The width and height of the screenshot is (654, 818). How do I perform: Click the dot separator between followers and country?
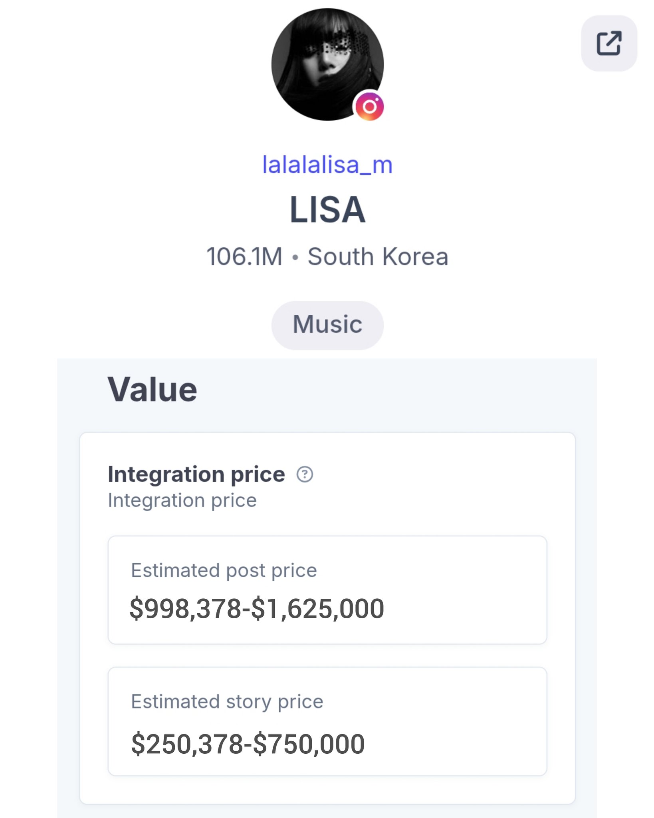tap(295, 257)
